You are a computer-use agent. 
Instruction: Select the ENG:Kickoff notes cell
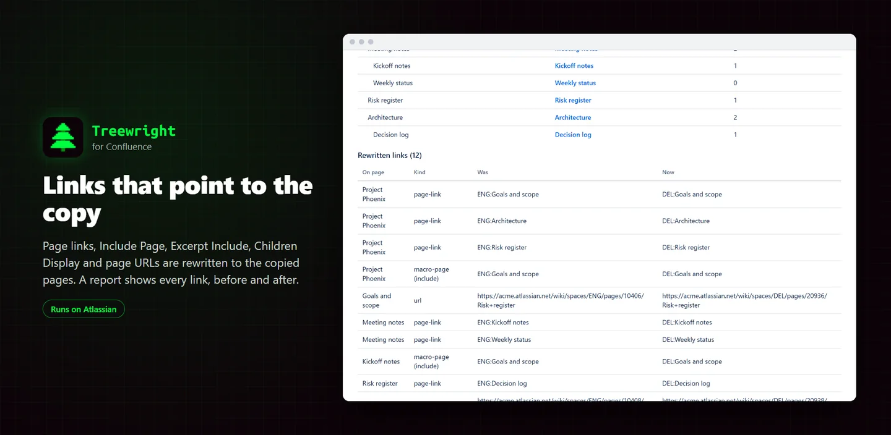click(x=503, y=323)
